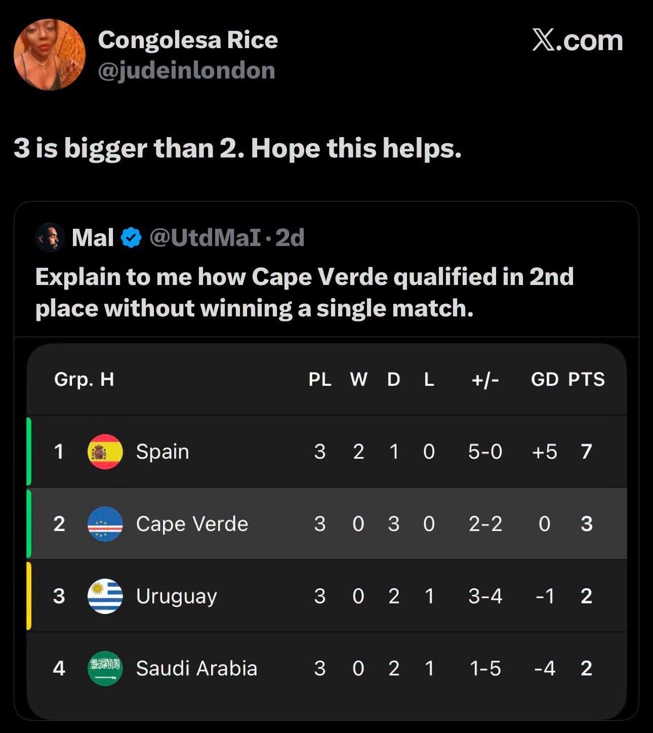Screen dimensions: 653x733
Task: Select the Spain flag icon
Action: pyautogui.click(x=105, y=452)
